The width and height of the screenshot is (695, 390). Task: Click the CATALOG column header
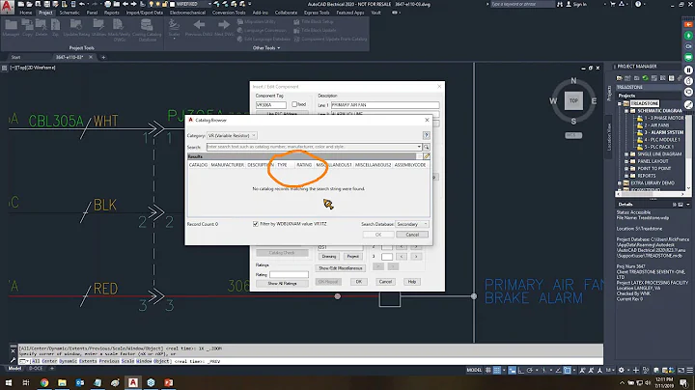(x=198, y=165)
